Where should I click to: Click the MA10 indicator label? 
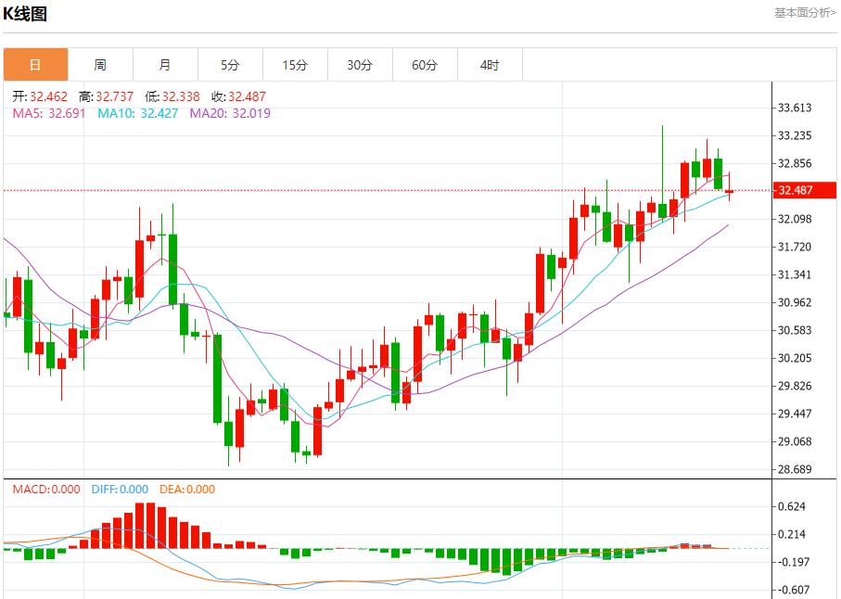(138, 113)
